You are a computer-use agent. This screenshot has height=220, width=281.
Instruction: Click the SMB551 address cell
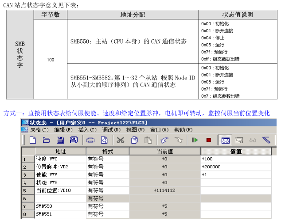pyautogui.click(x=61, y=214)
